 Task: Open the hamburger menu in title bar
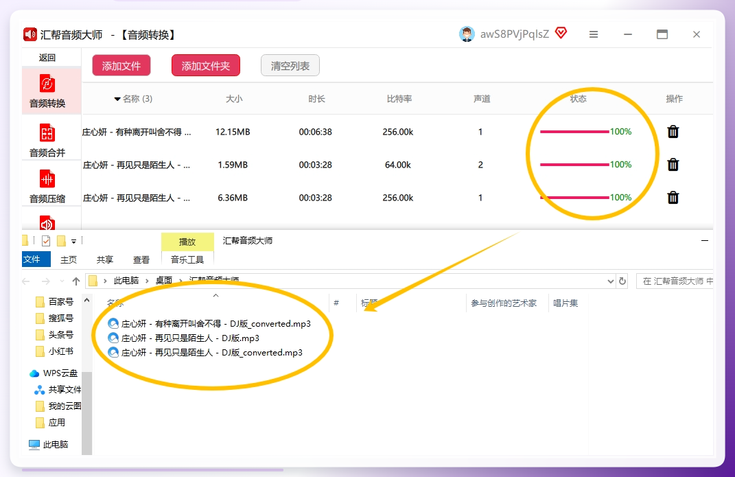594,34
